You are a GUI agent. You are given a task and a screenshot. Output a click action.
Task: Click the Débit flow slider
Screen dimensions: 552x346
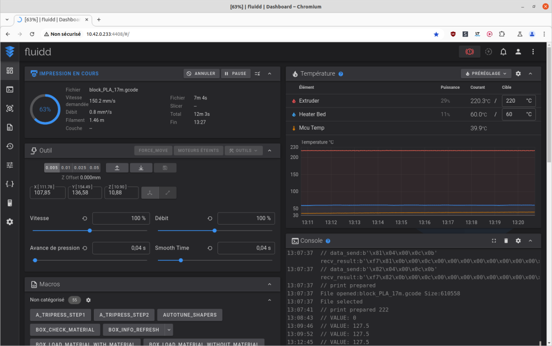coord(214,231)
